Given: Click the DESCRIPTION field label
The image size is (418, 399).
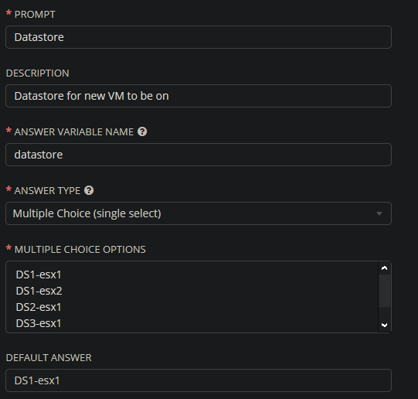Looking at the screenshot, I should point(38,73).
